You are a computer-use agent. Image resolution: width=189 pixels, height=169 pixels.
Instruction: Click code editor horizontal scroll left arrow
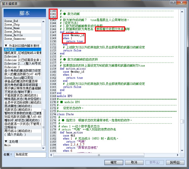tap(51, 155)
